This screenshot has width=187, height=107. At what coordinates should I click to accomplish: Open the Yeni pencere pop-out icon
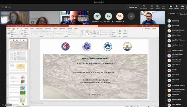144,6
